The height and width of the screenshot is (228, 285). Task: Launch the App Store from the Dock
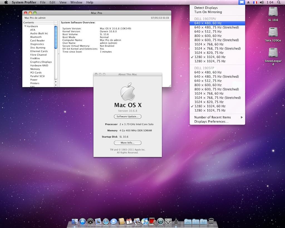[83, 222]
